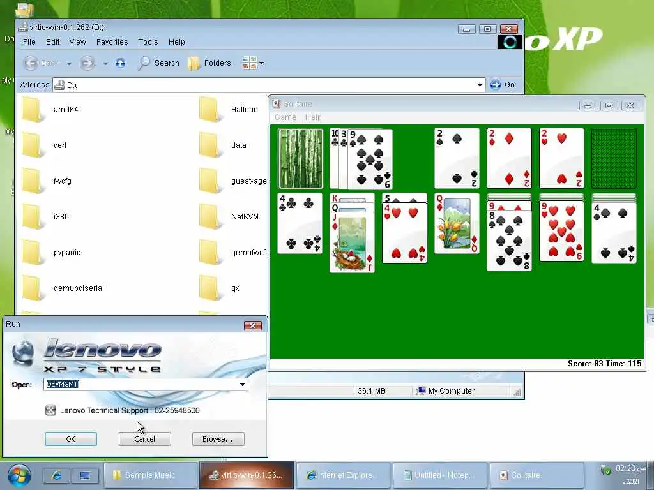Select the fwcfg folder icon
Screen dimensions: 654x490
point(33,181)
